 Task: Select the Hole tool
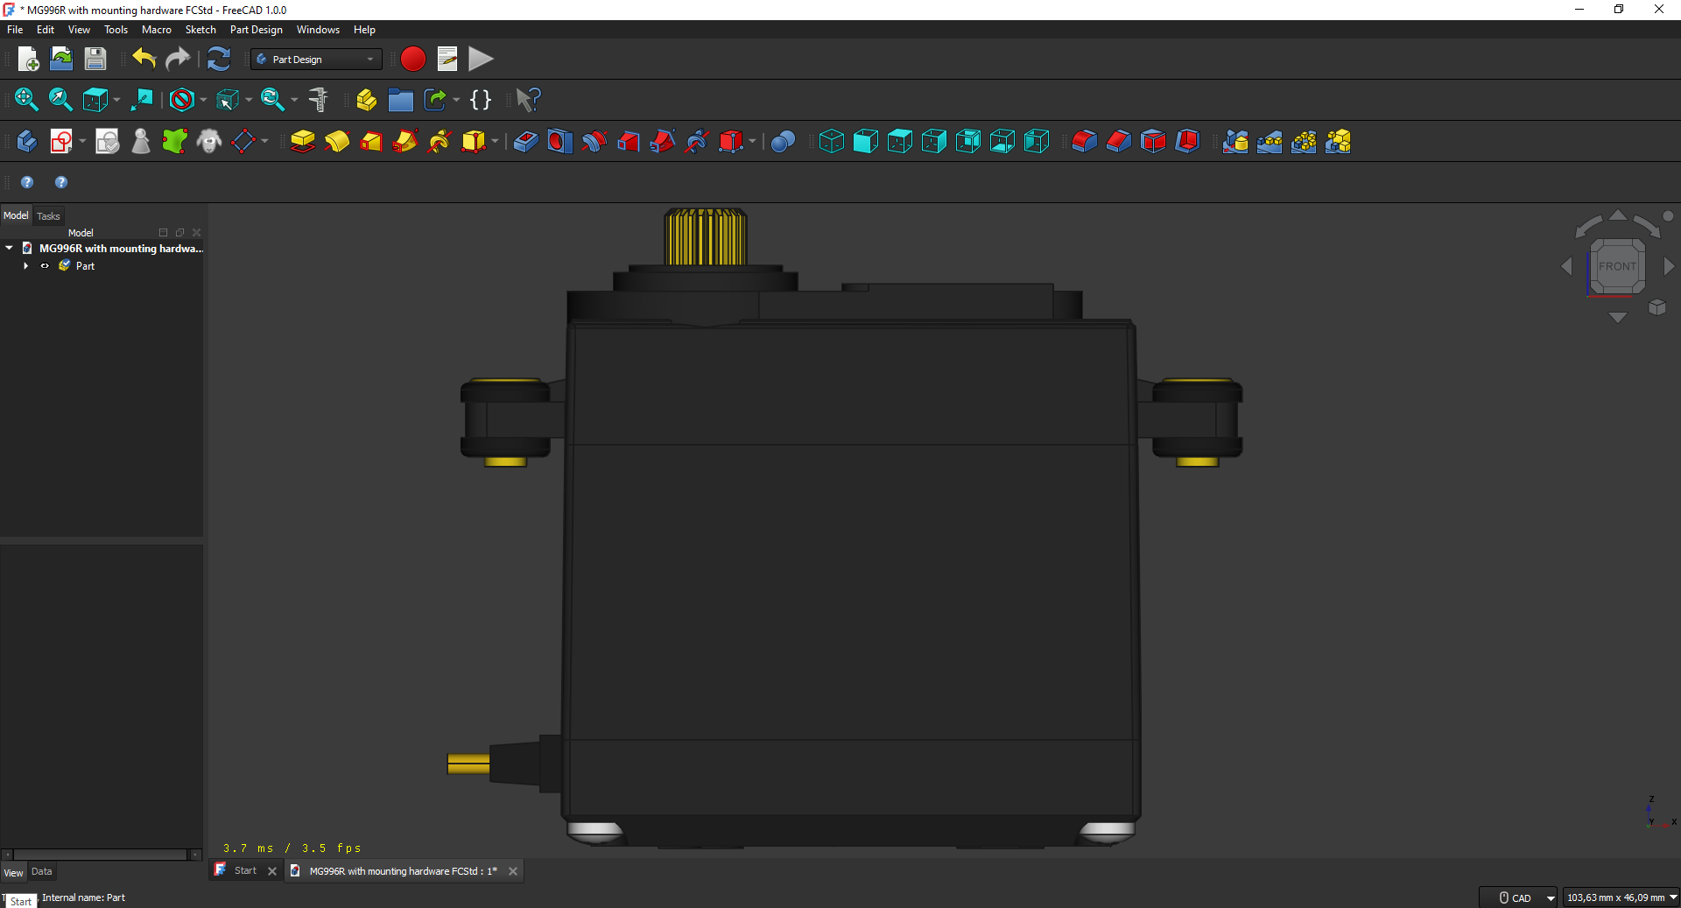[559, 141]
